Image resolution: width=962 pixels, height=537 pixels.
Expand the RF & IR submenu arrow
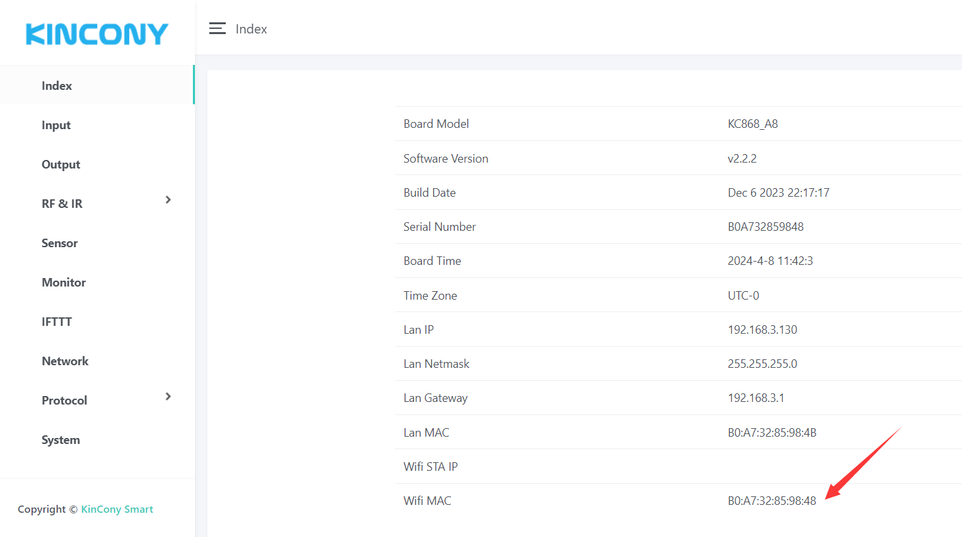tap(168, 200)
